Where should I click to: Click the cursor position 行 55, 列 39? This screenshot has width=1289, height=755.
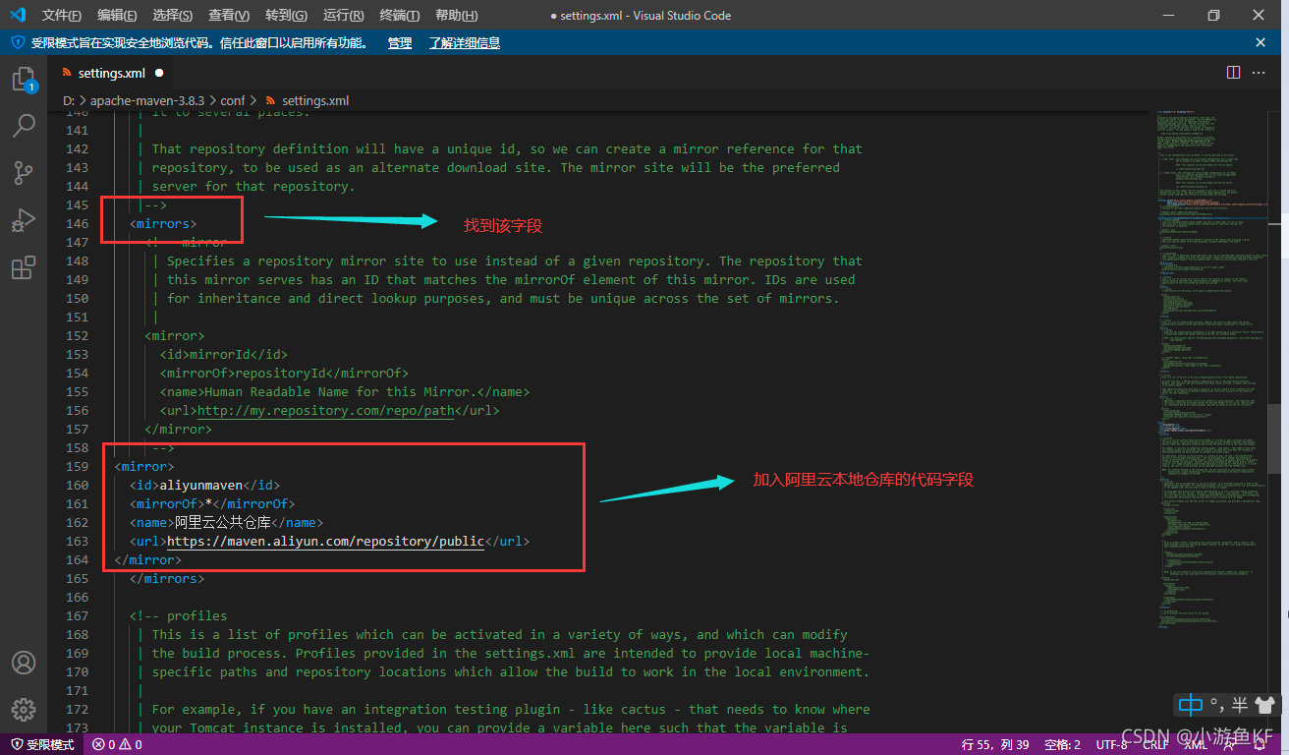pos(995,744)
